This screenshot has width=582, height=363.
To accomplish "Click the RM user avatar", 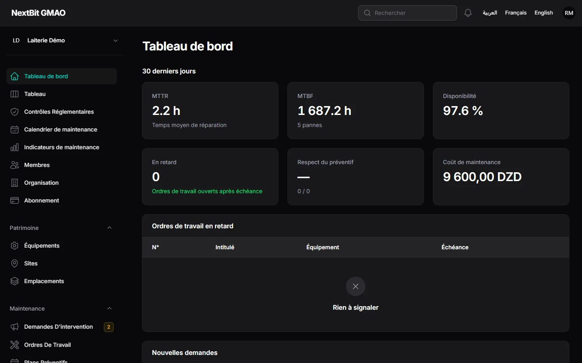I will click(569, 13).
